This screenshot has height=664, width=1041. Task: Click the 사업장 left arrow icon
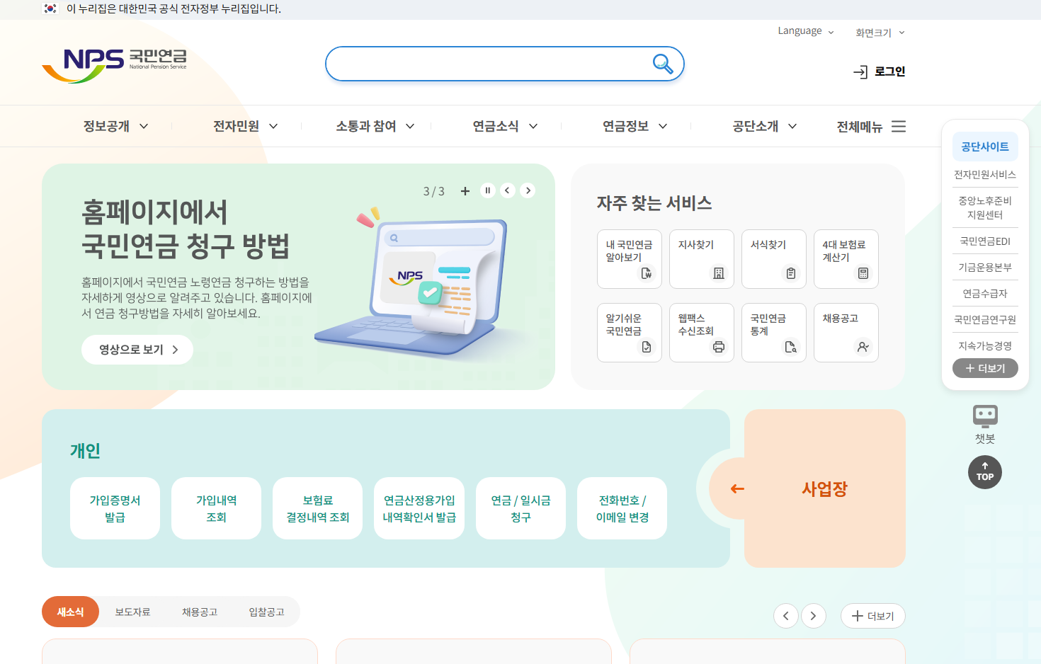(x=737, y=488)
